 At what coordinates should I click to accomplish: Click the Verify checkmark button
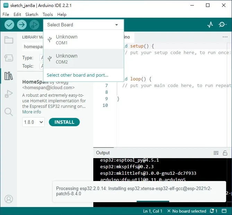(x=9, y=25)
